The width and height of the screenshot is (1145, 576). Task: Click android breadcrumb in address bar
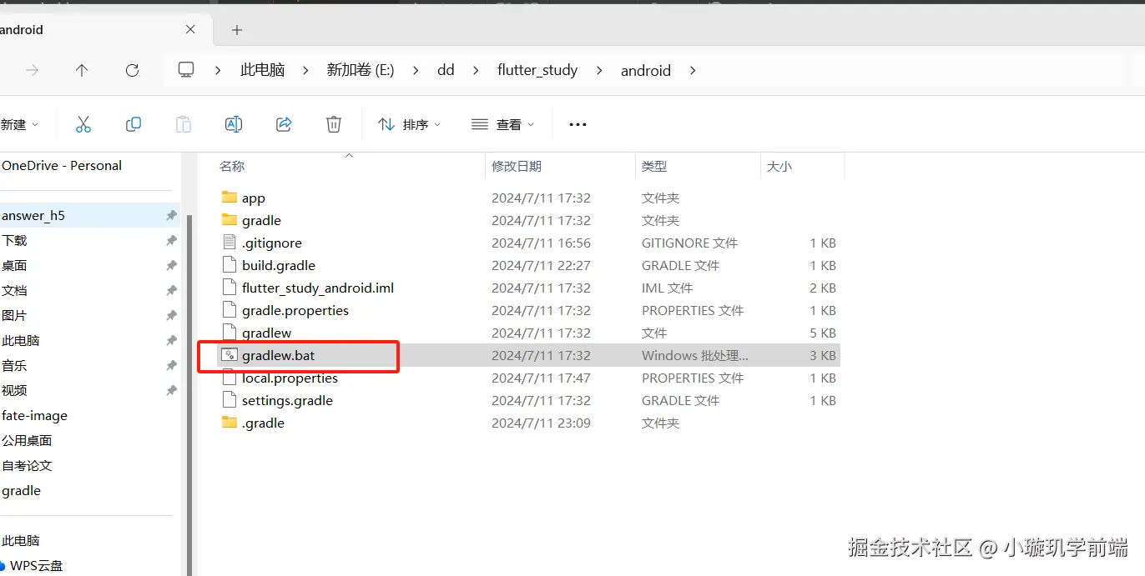(x=646, y=71)
